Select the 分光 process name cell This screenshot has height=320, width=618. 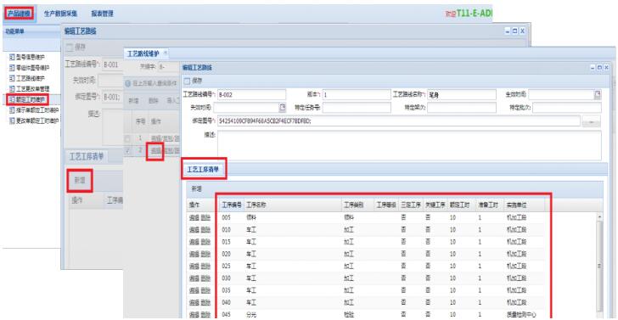[250, 314]
